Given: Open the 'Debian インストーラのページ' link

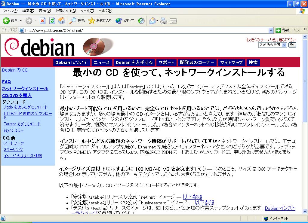Looking at the screenshot, I should click(280, 208).
